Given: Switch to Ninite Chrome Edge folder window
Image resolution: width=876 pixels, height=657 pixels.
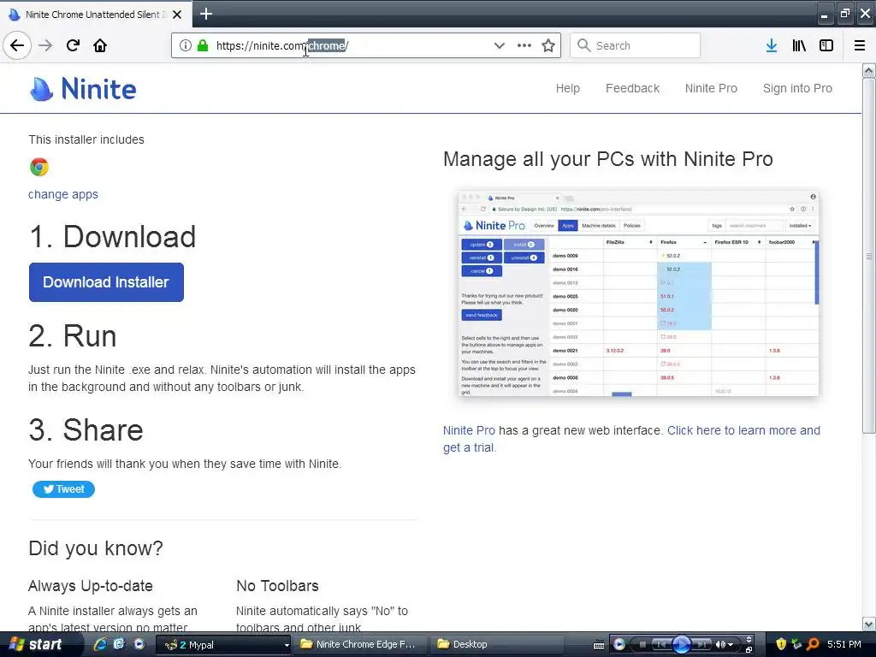Looking at the screenshot, I should [x=361, y=645].
